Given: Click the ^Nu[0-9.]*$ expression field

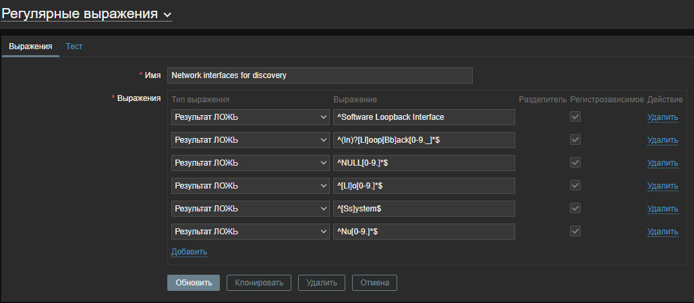Looking at the screenshot, I should tap(424, 232).
